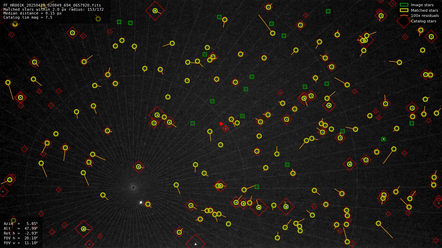The width and height of the screenshot is (442, 248).
Task: Click the 'Matched stars' legend label
Action: [x=424, y=10]
